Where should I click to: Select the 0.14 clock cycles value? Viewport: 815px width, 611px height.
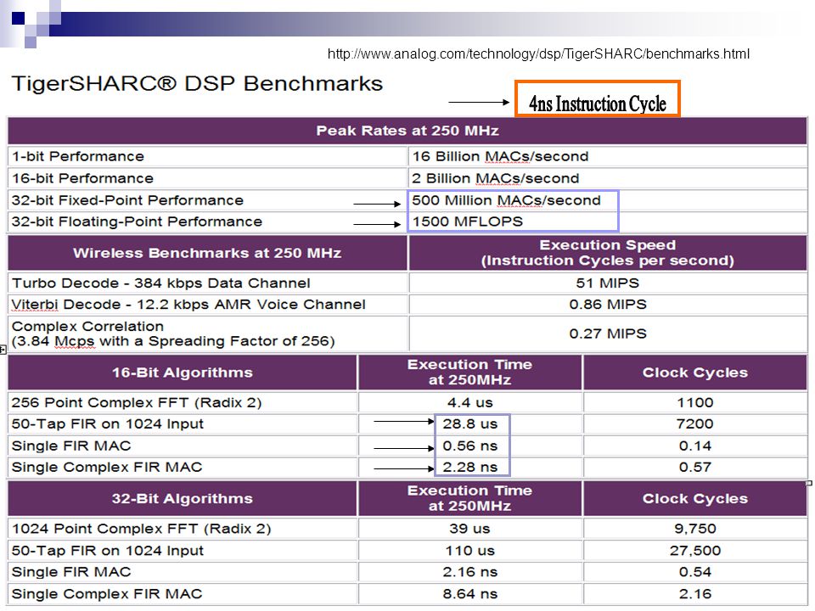point(695,446)
